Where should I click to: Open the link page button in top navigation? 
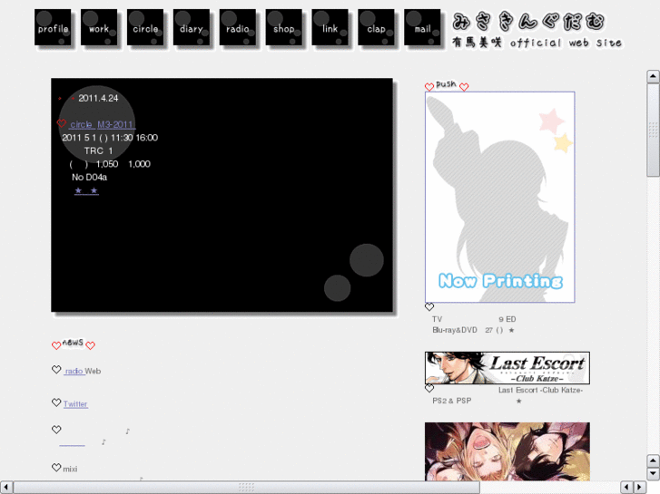point(330,28)
